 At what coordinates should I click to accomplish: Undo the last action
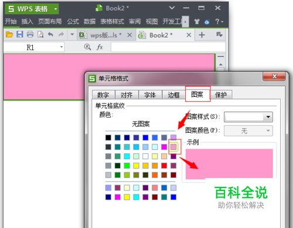pyautogui.click(x=51, y=35)
